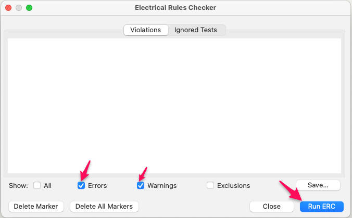Click inside the empty violations list

(174, 104)
